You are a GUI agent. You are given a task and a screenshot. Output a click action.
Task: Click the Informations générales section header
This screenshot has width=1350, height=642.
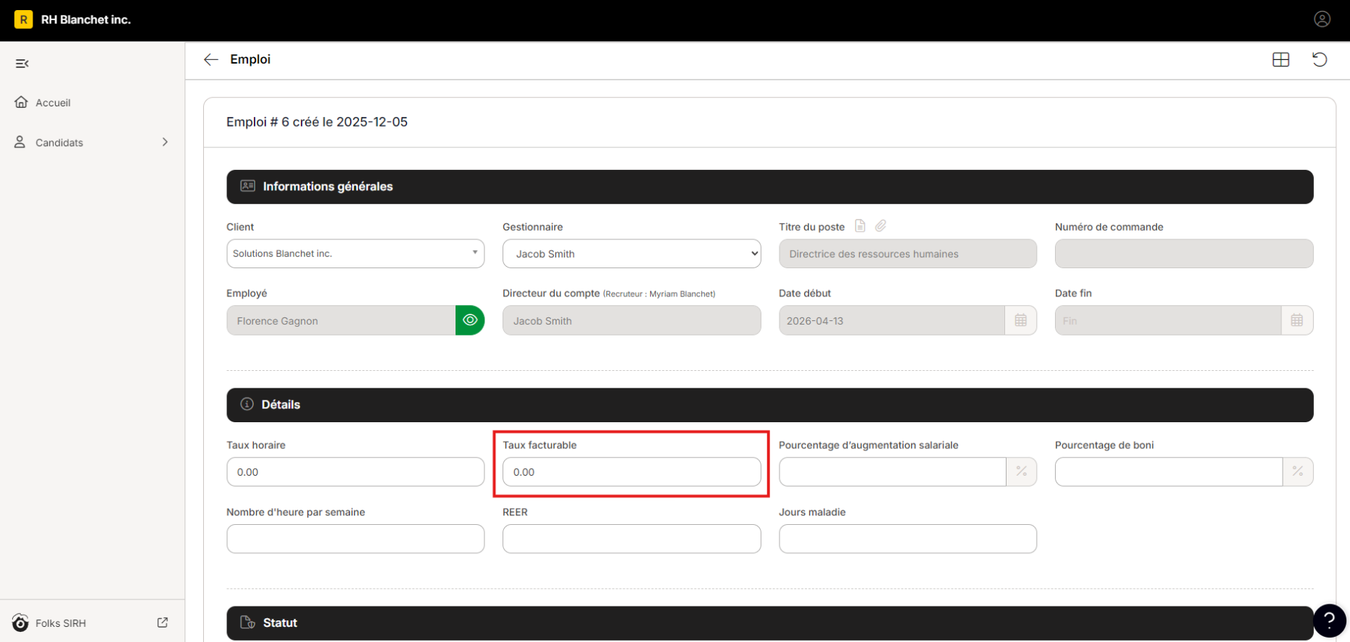(769, 187)
